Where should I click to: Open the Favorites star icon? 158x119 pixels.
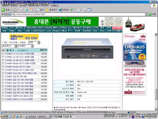pos(47,10)
